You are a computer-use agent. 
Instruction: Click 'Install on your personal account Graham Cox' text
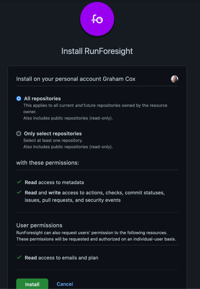(76, 79)
